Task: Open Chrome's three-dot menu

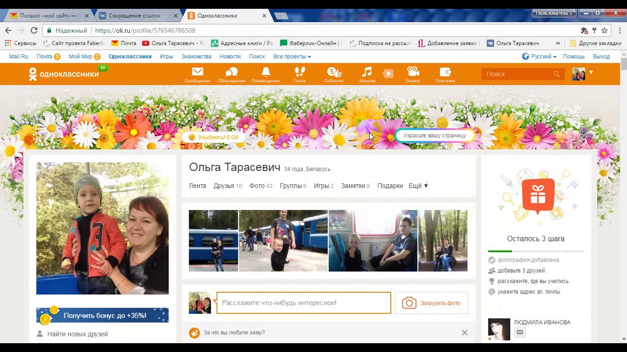Action: [x=620, y=30]
